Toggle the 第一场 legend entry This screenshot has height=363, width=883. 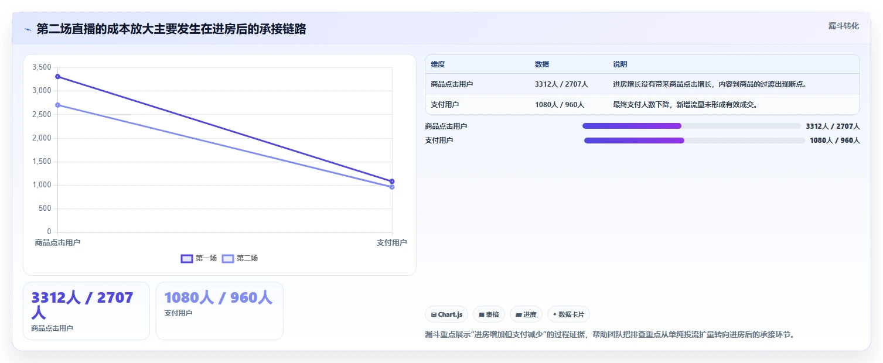tap(199, 258)
